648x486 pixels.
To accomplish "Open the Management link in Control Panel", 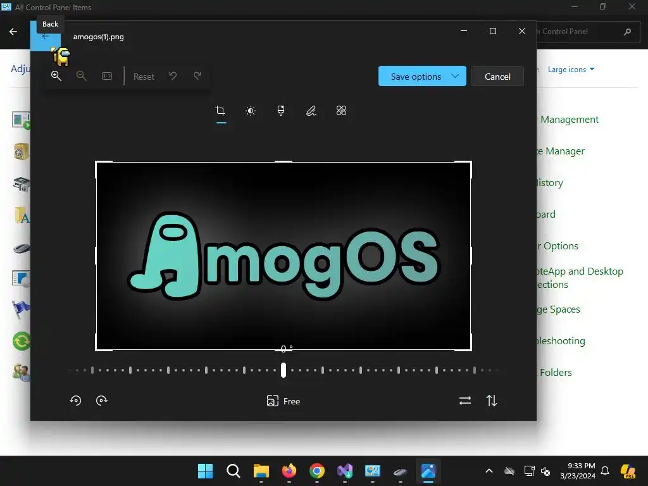I will (x=570, y=120).
